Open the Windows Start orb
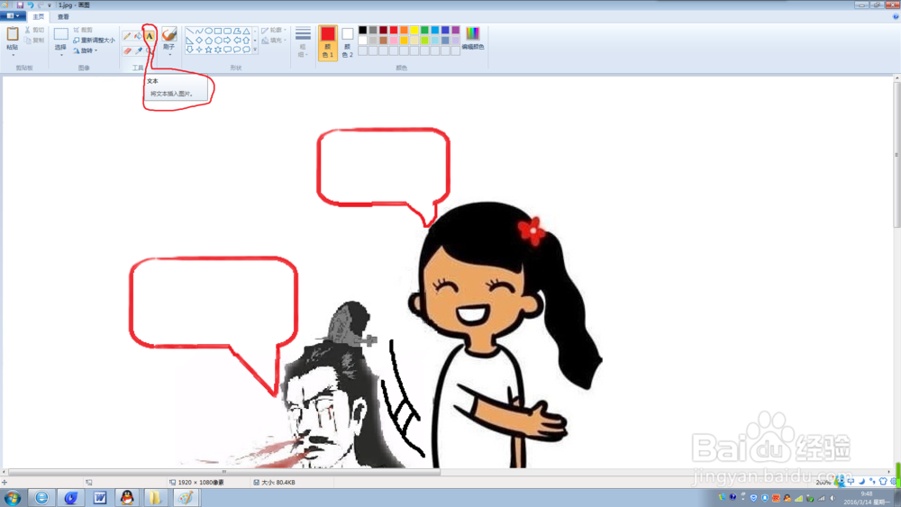This screenshot has width=901, height=507. (x=13, y=497)
